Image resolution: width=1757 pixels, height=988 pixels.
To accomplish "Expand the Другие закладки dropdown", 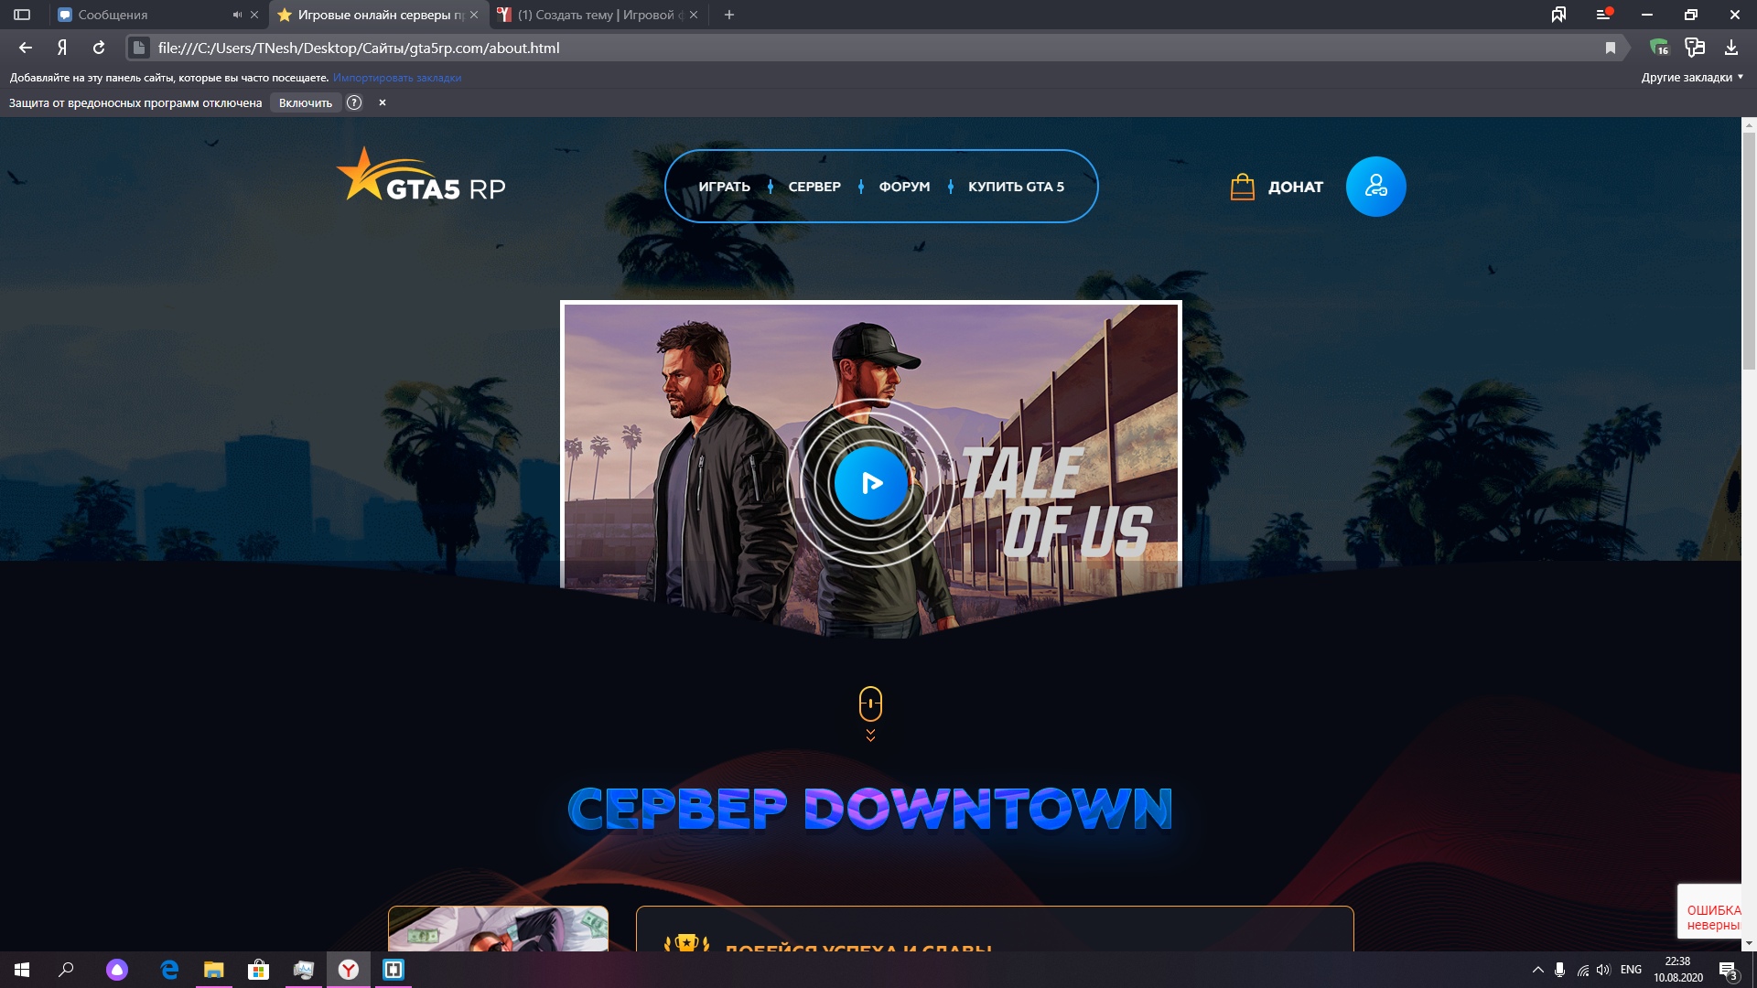I will [1692, 78].
